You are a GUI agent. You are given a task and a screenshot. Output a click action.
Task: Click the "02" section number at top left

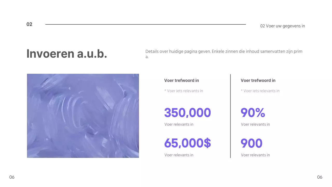point(29,24)
